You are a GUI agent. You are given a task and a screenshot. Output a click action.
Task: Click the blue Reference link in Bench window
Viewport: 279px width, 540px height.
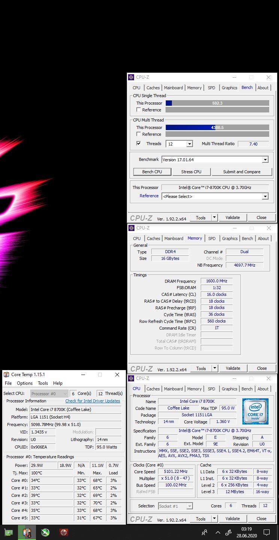point(149,196)
